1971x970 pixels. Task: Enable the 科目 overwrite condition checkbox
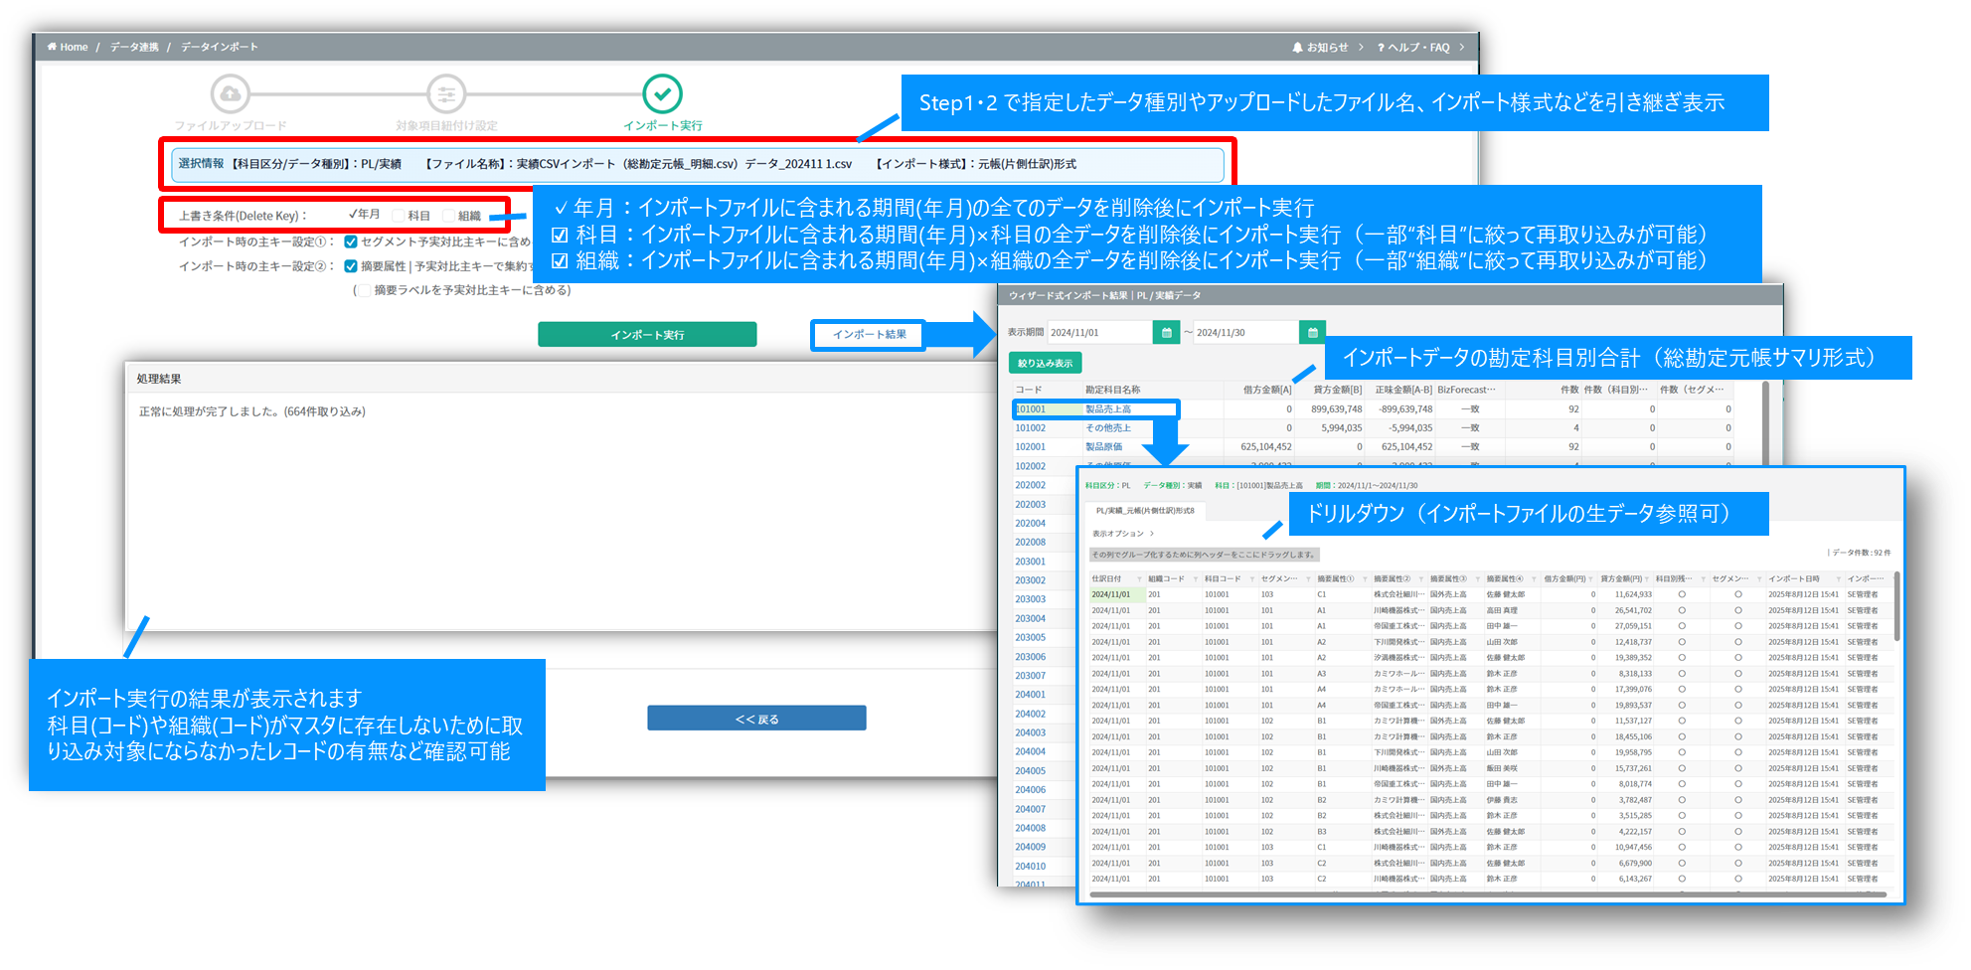399,216
